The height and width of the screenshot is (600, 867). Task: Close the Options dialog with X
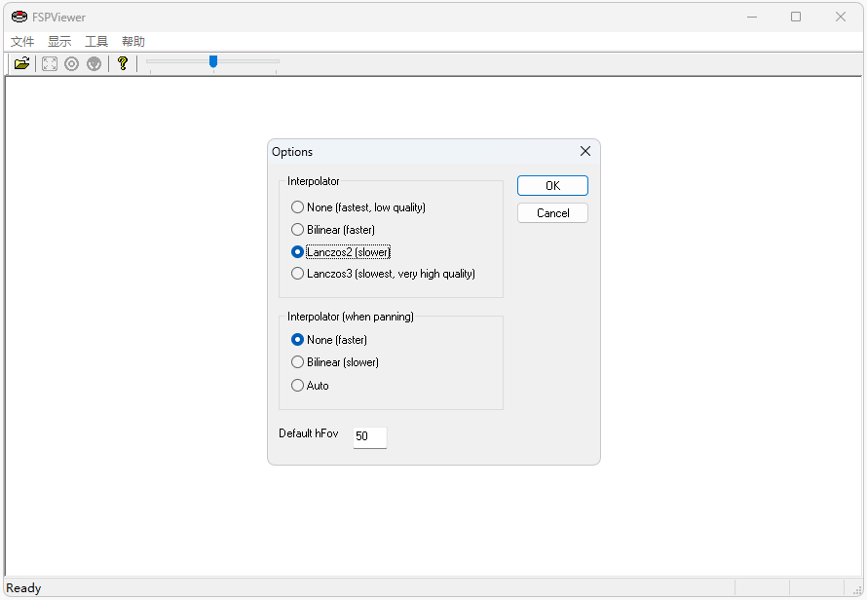click(585, 152)
